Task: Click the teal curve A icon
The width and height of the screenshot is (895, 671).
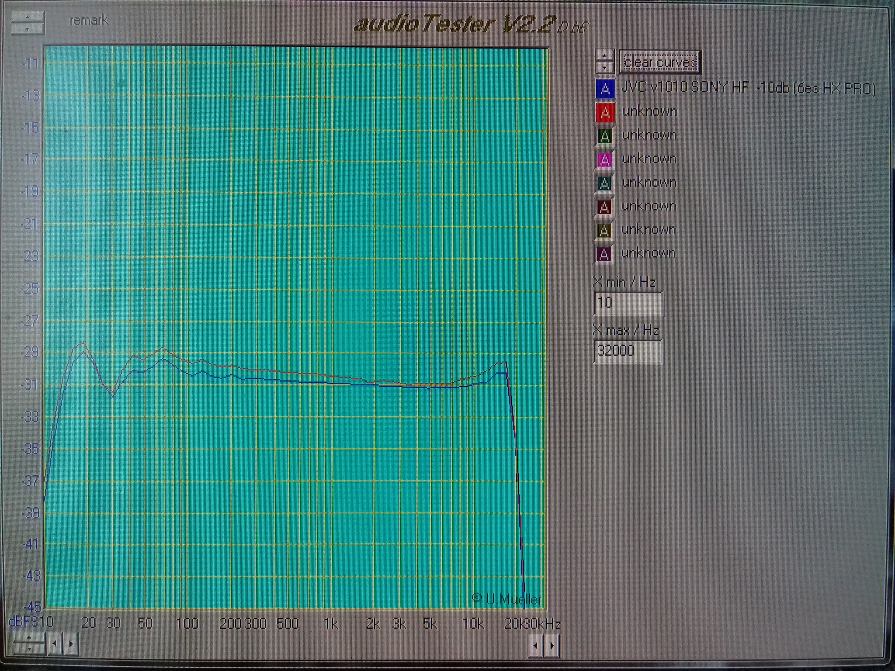Action: pos(604,183)
